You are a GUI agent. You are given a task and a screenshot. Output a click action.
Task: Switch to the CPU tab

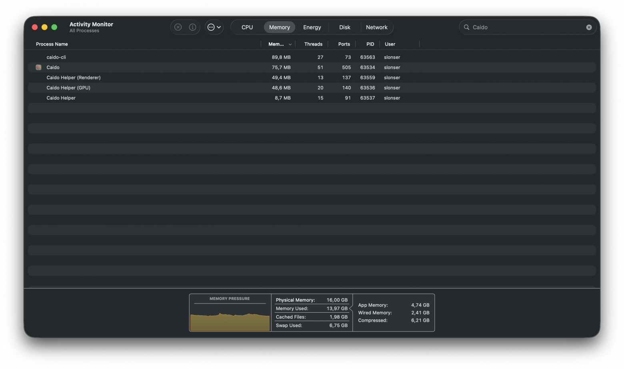pyautogui.click(x=247, y=27)
